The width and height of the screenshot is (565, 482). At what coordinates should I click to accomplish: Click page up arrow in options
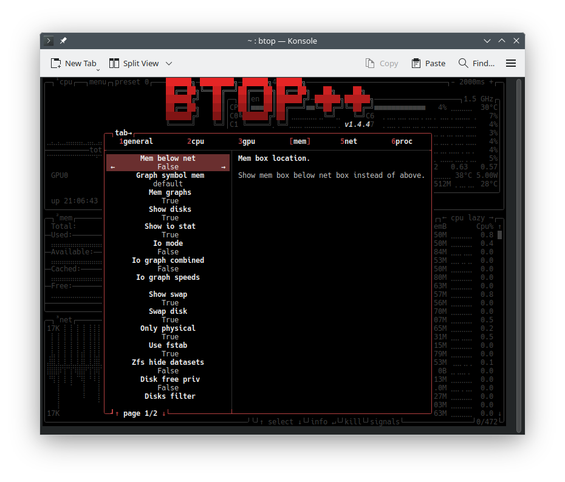pos(117,413)
